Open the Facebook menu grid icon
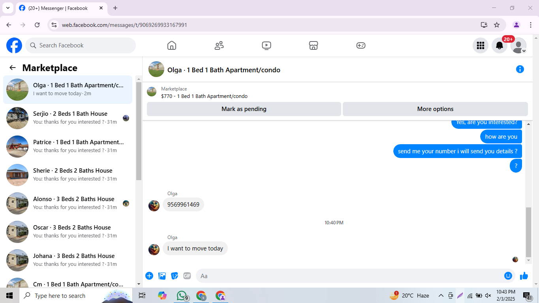Screen dimensions: 539x303 pyautogui.click(x=481, y=45)
